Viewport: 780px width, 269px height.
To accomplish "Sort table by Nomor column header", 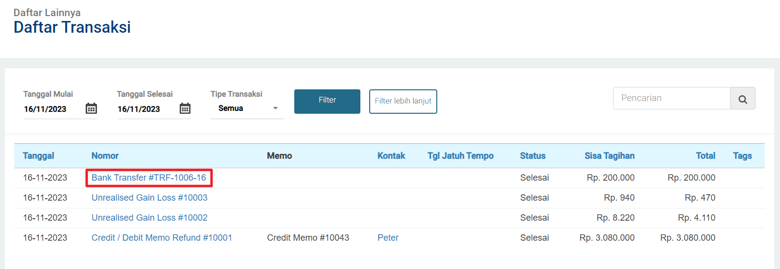I will tap(105, 156).
